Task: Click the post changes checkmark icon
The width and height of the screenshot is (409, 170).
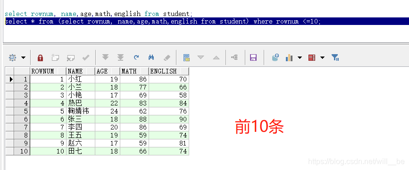Action: point(86,57)
